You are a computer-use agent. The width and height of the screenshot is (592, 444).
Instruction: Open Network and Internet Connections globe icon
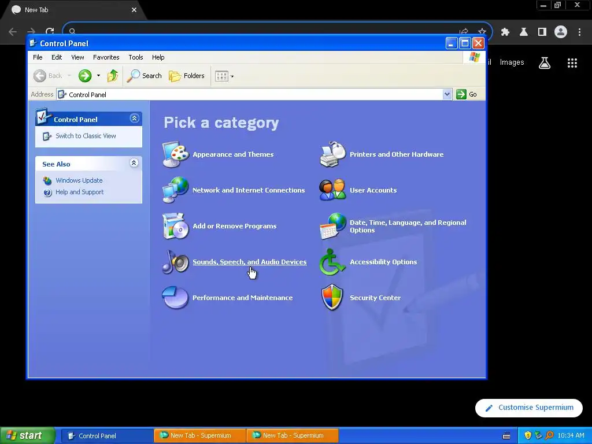pyautogui.click(x=176, y=190)
